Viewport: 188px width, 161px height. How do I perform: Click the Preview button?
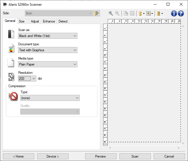click(x=101, y=156)
